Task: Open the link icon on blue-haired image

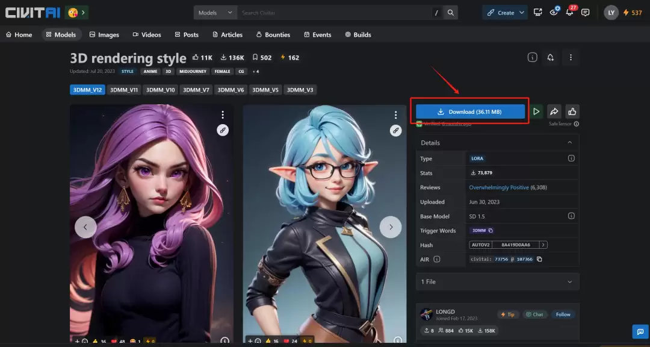Action: click(395, 130)
